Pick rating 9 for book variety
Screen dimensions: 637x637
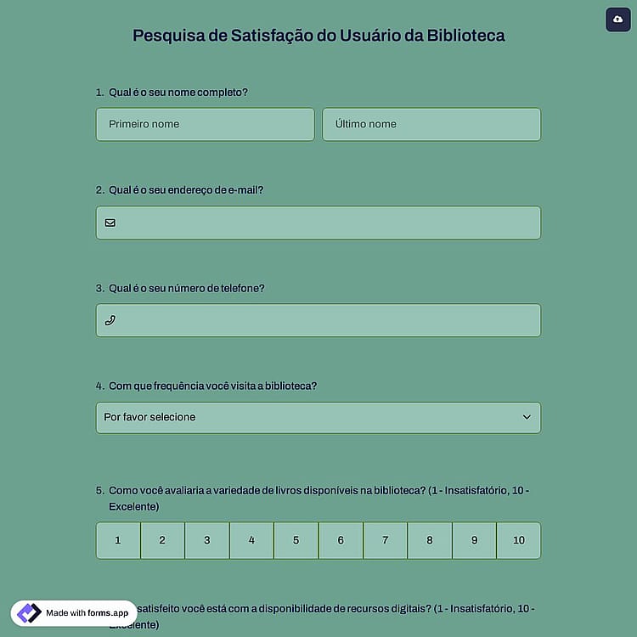pos(474,540)
